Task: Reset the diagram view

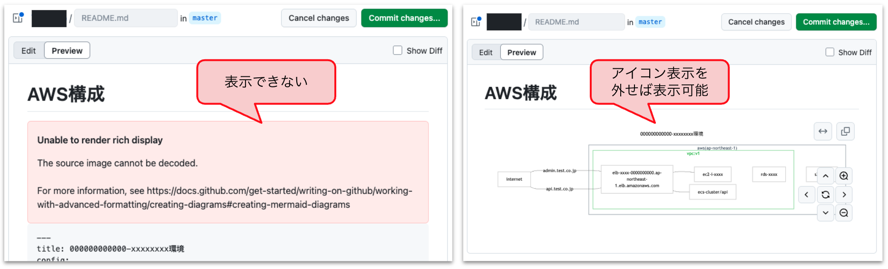Action: [826, 195]
